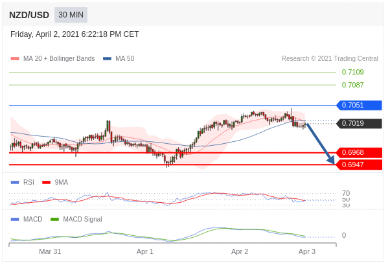Click the green MACD Signal legend swatch
Viewport: 390px width, 265px height.
[x=54, y=220]
